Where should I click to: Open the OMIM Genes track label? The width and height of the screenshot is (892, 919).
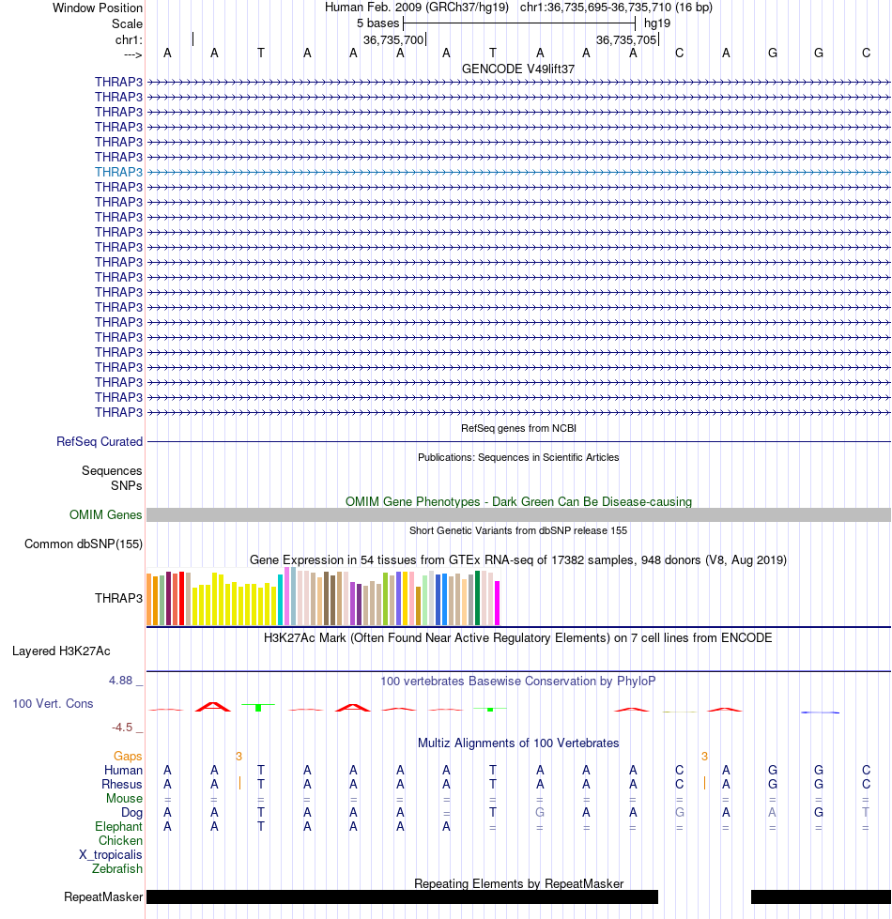pos(105,515)
